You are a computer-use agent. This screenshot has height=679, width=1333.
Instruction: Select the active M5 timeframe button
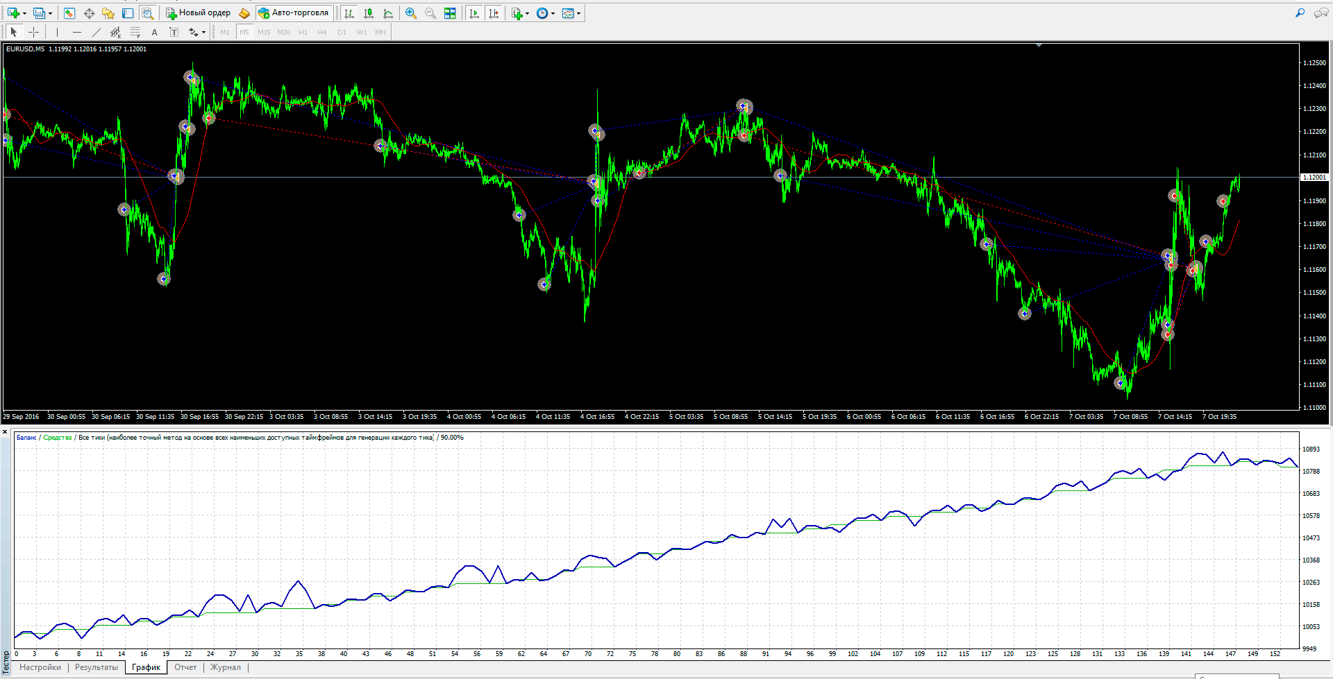(244, 32)
